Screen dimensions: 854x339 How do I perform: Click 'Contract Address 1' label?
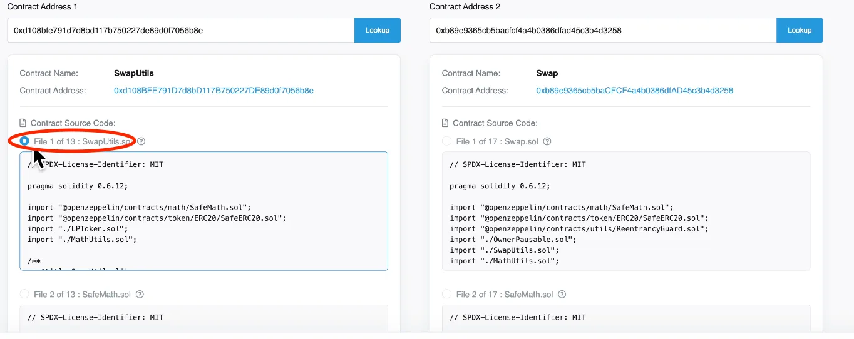pyautogui.click(x=43, y=7)
